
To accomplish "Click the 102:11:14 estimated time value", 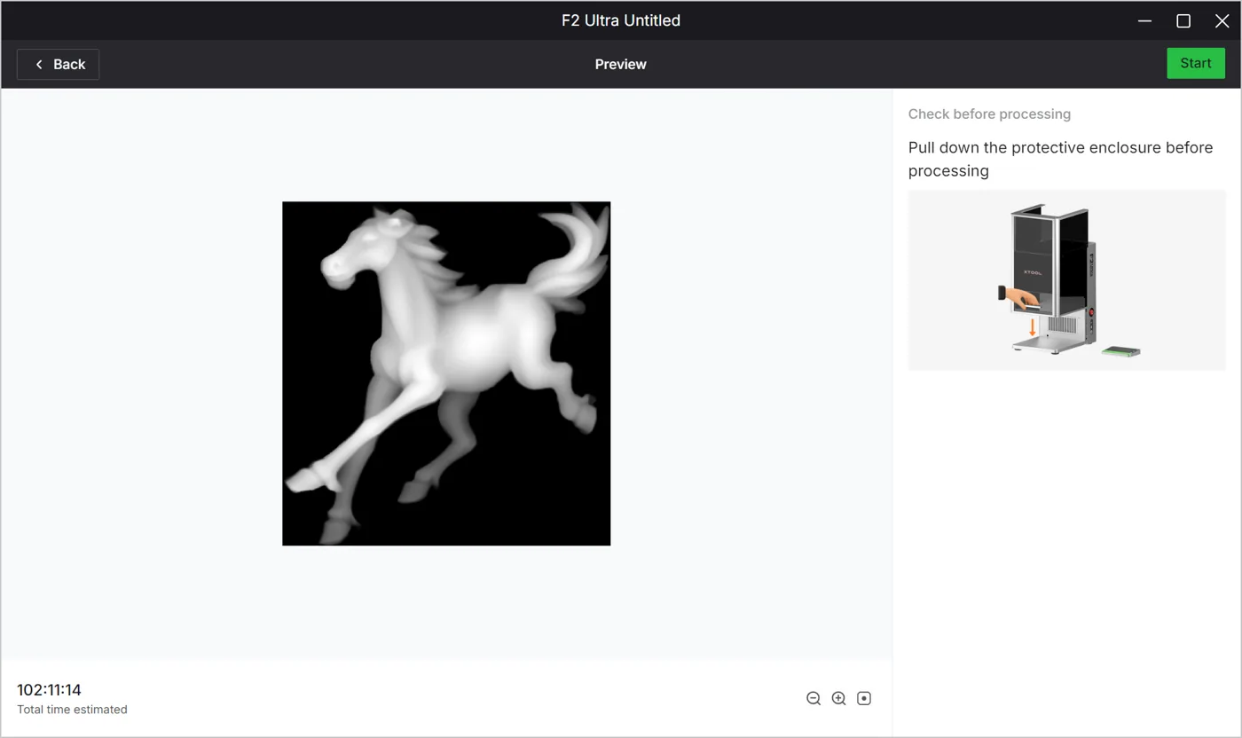I will point(49,689).
